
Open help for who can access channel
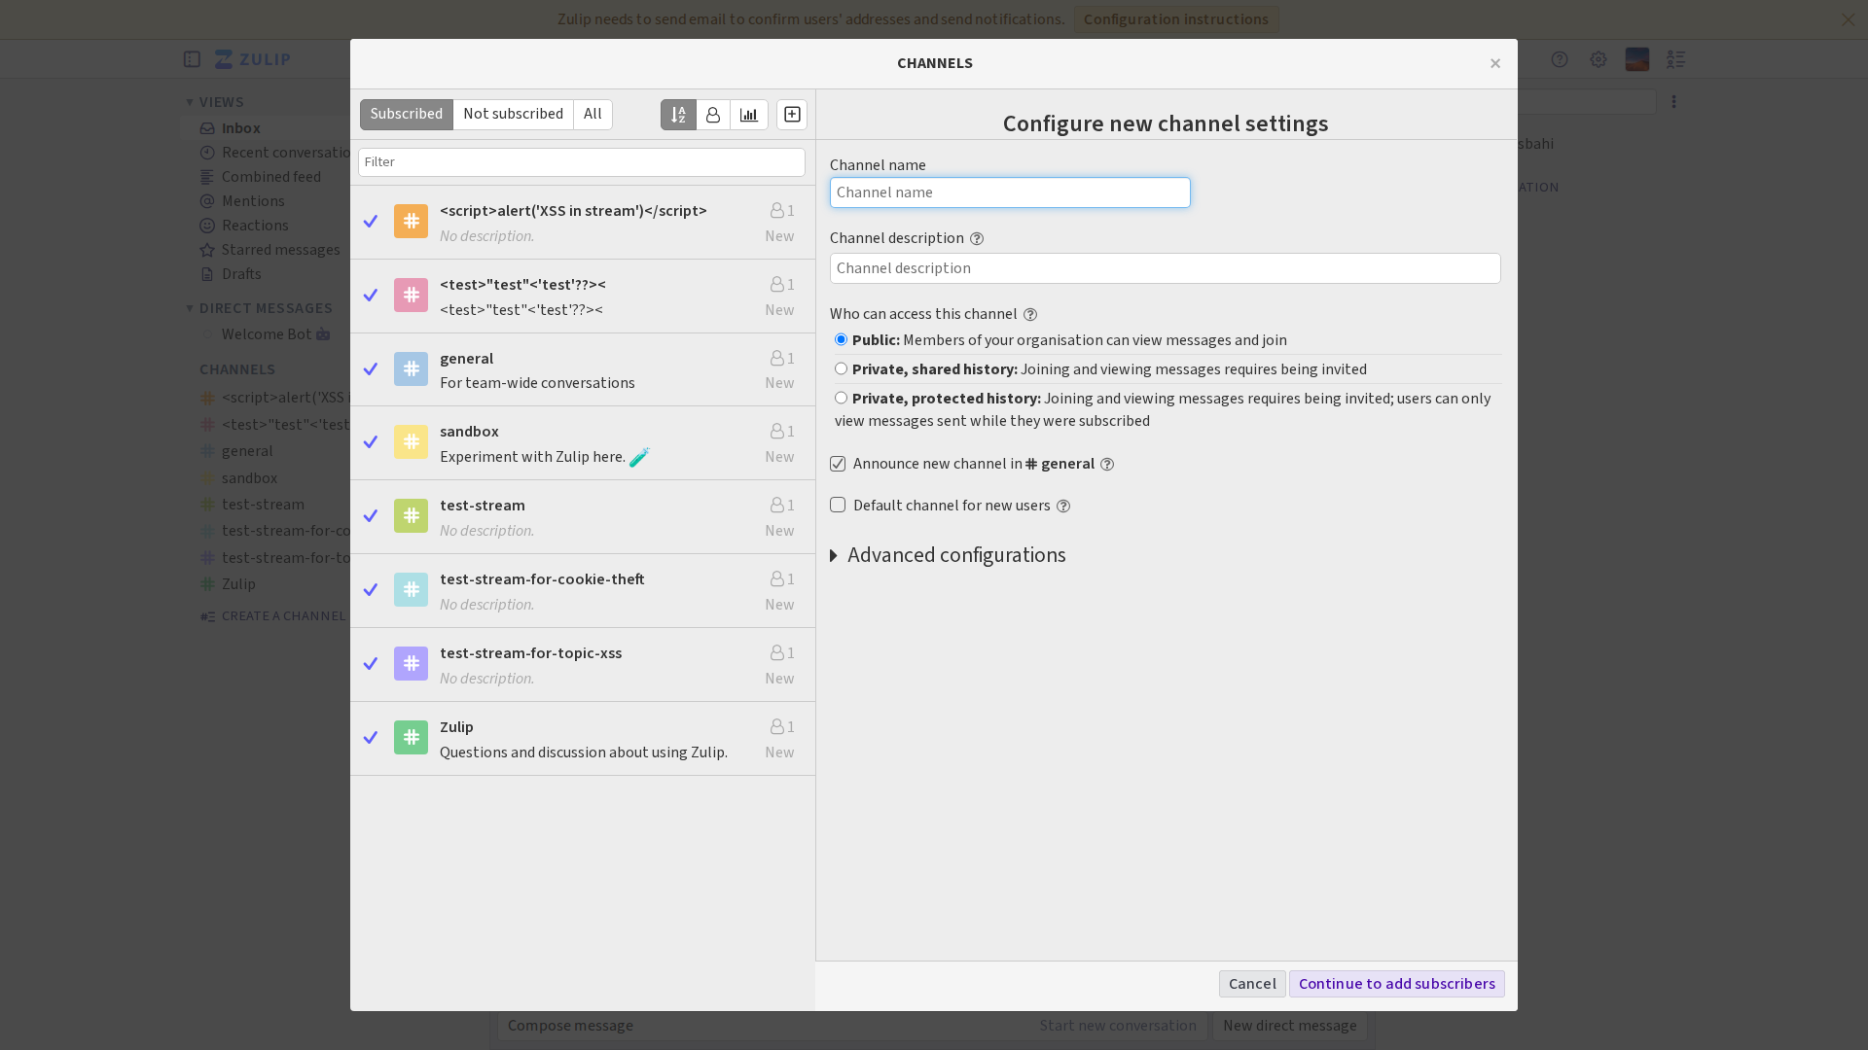1030,315
